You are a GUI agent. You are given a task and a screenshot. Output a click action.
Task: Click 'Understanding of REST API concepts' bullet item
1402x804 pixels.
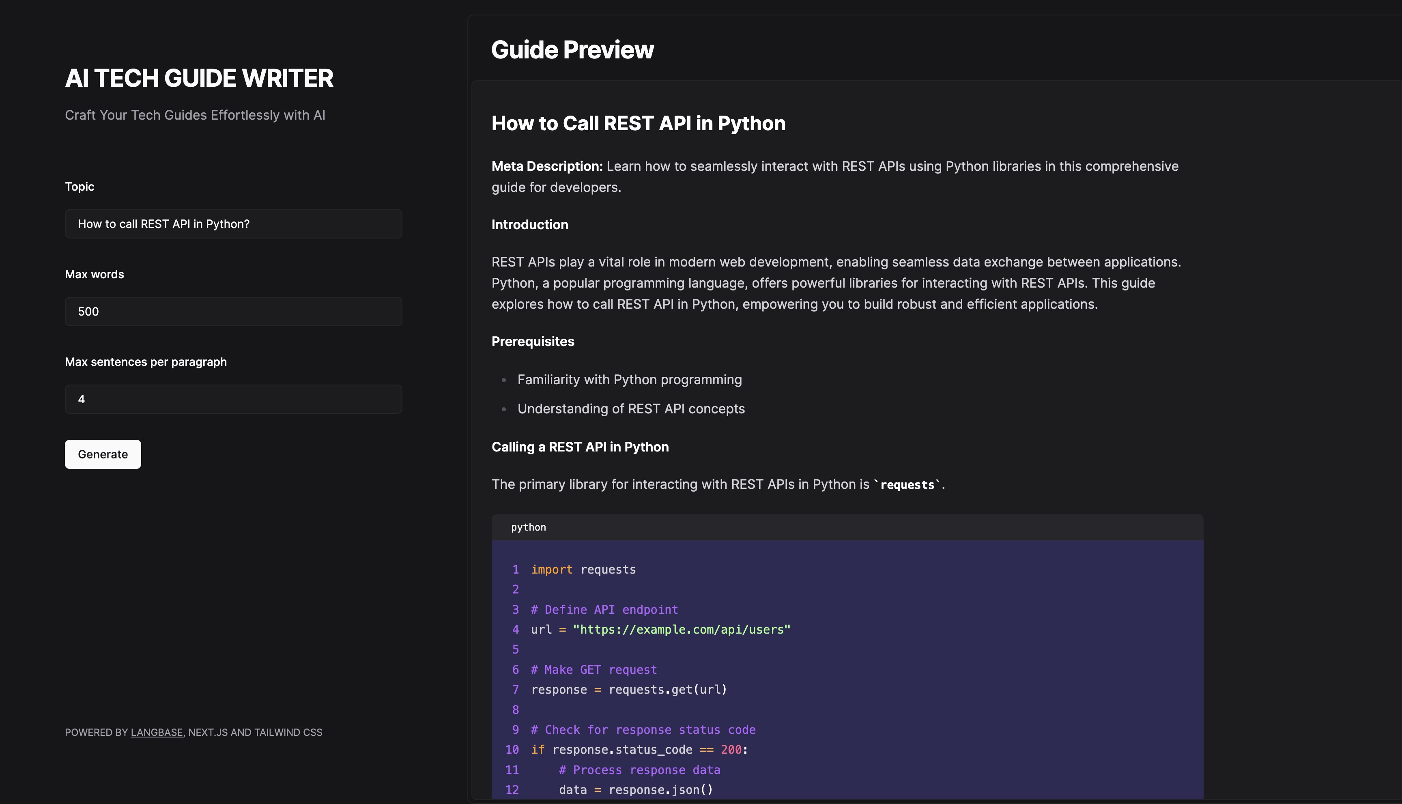pos(630,408)
